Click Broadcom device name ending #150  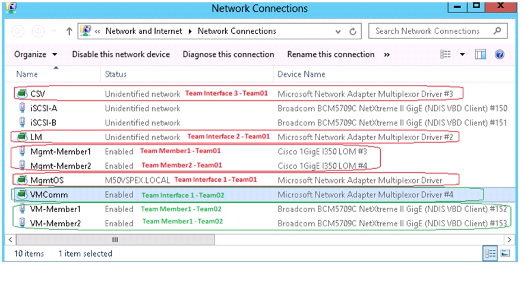point(392,108)
